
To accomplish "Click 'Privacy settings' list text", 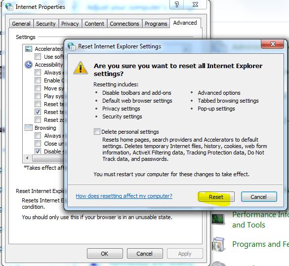I will tap(121, 109).
